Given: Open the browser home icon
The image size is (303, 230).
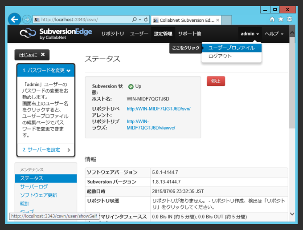Looking at the screenshot, I should click(x=272, y=19).
